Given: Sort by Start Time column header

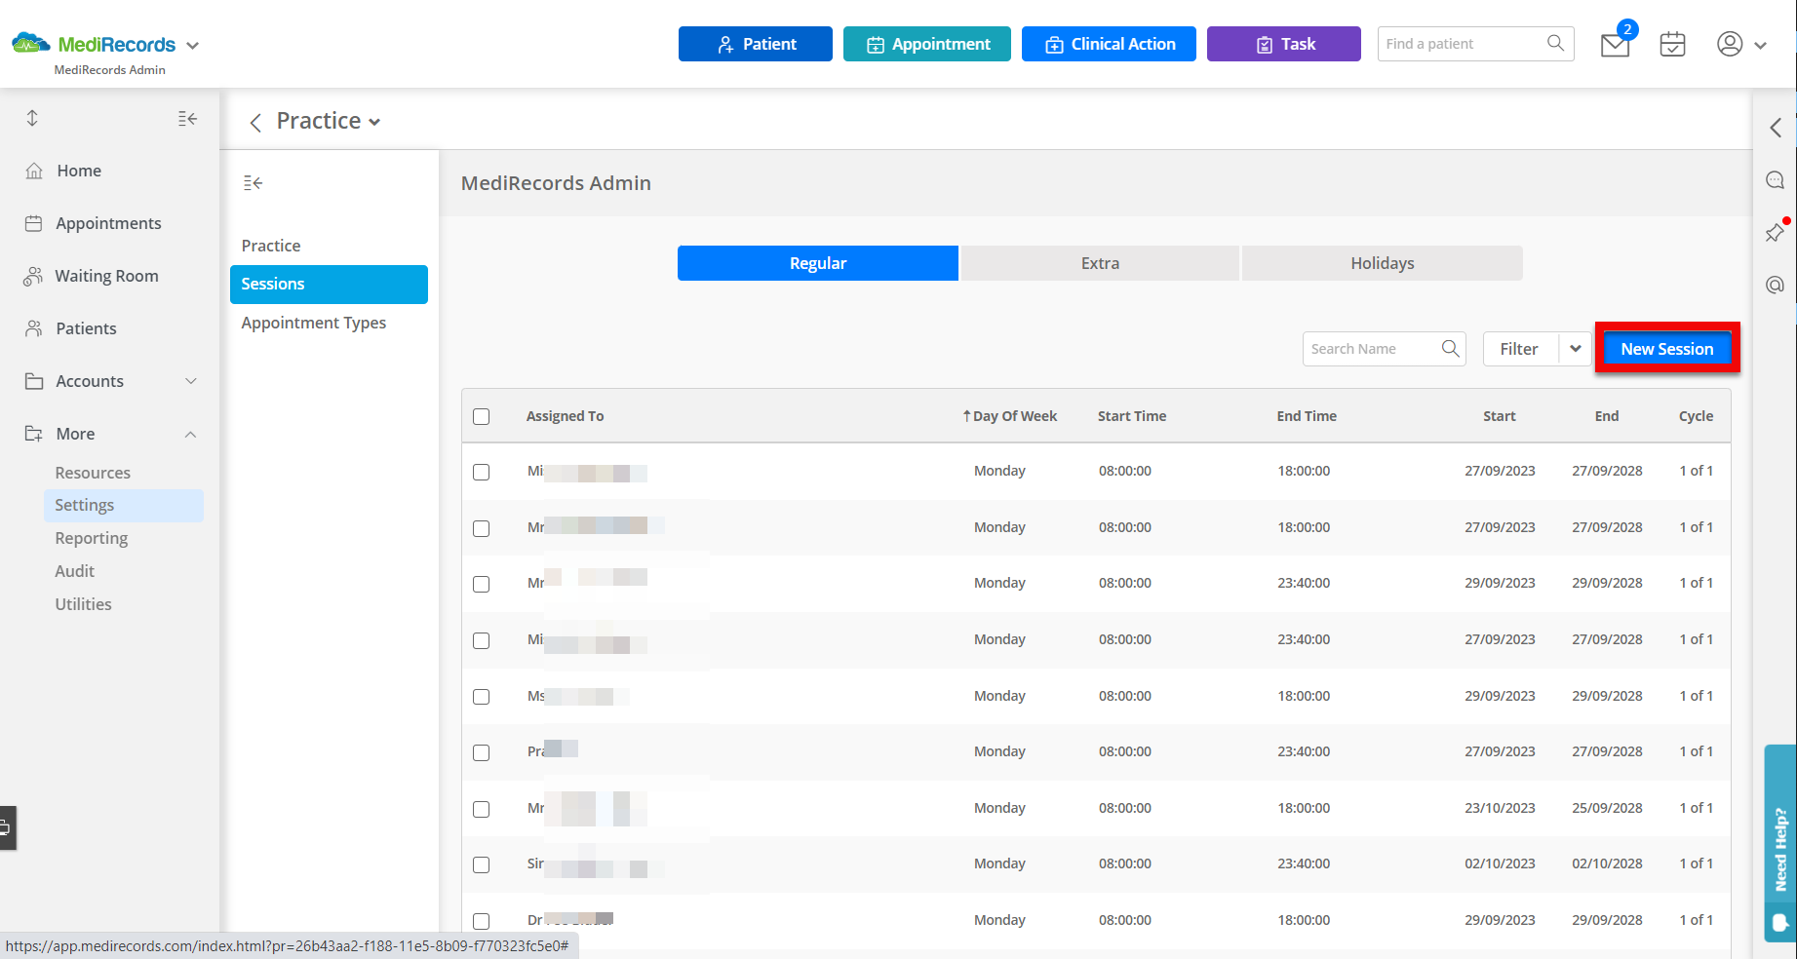Looking at the screenshot, I should (1132, 416).
